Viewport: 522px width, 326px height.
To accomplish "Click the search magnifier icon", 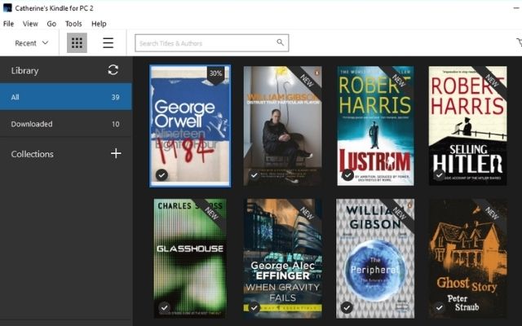I will point(281,43).
